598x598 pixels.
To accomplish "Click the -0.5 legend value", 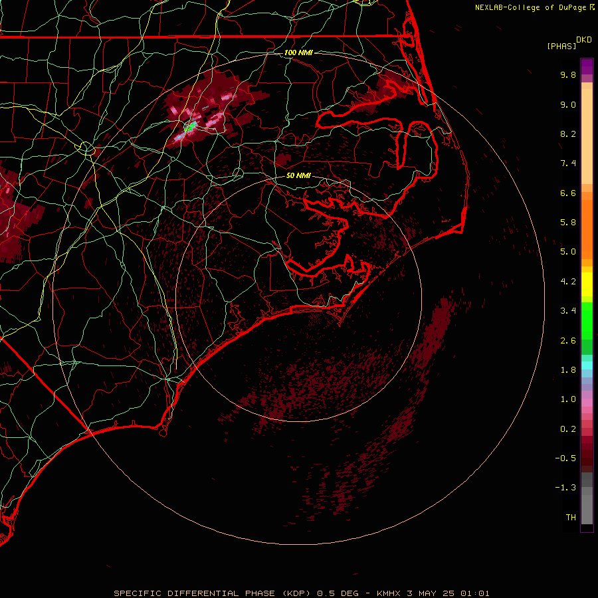I will 565,458.
